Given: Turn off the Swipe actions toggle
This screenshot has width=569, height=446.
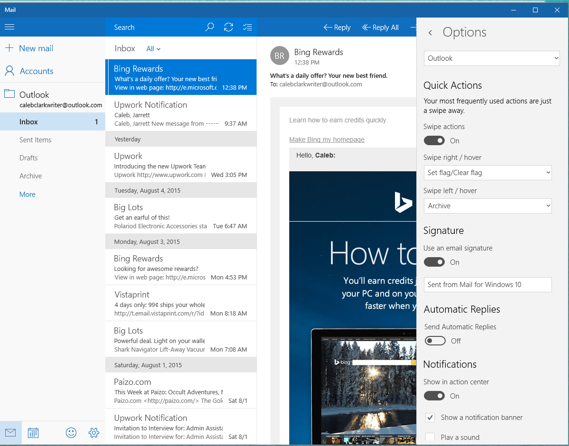Looking at the screenshot, I should coord(434,140).
